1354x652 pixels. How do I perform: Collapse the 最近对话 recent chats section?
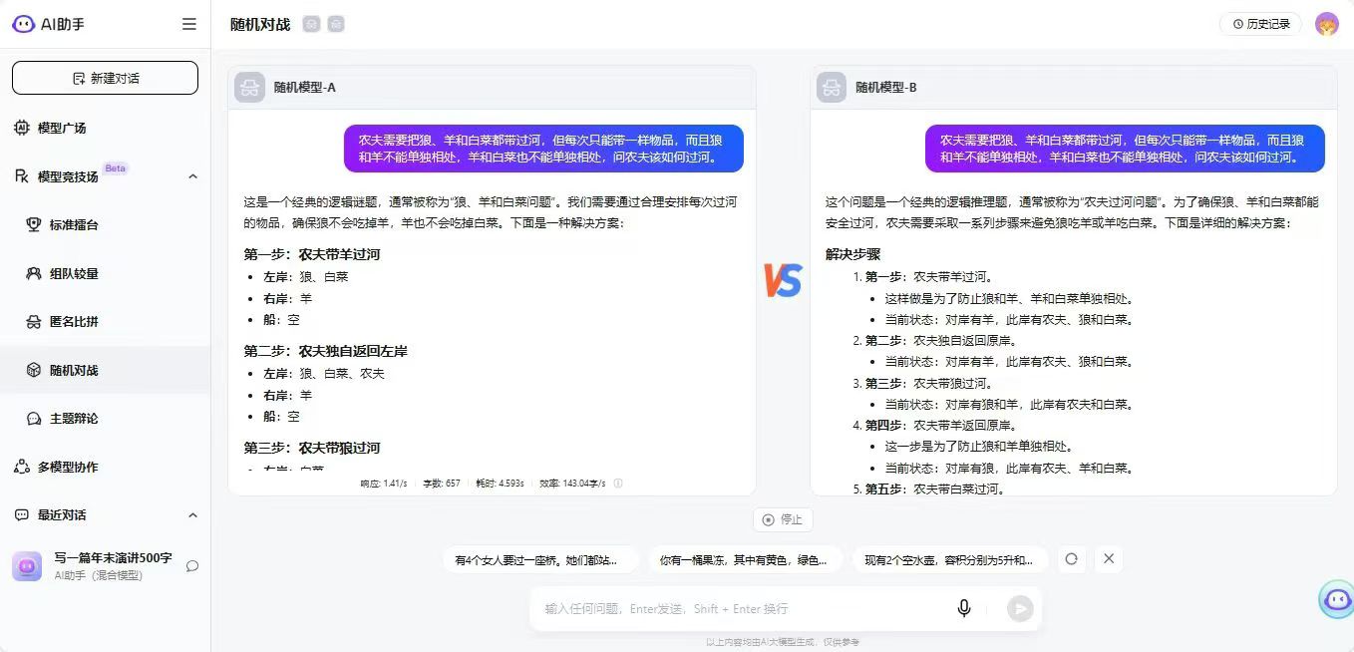point(192,515)
